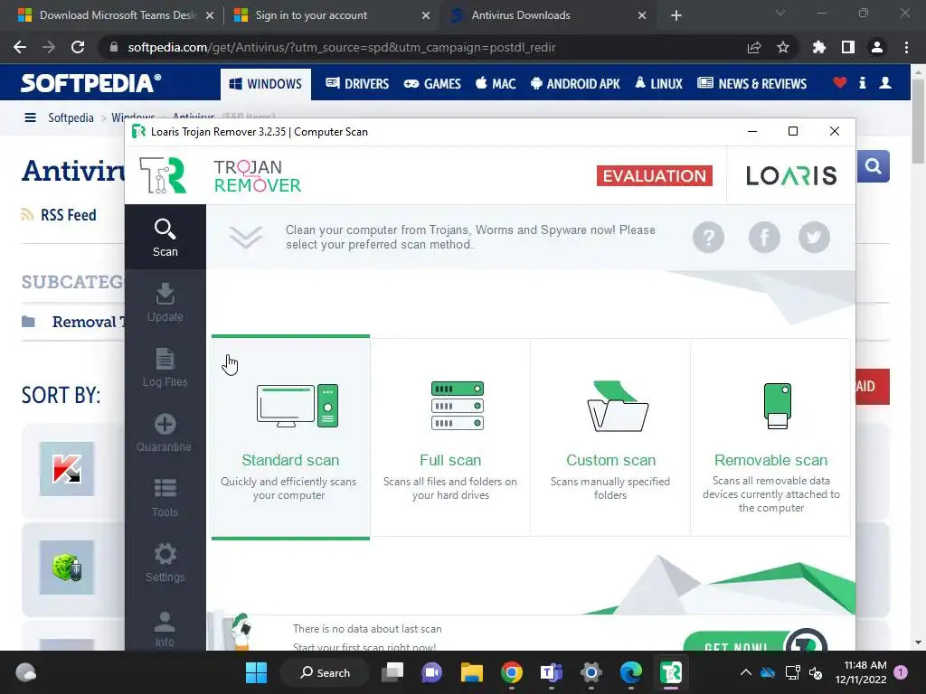Start the Full scan
Image resolution: width=926 pixels, height=694 pixels.
450,437
